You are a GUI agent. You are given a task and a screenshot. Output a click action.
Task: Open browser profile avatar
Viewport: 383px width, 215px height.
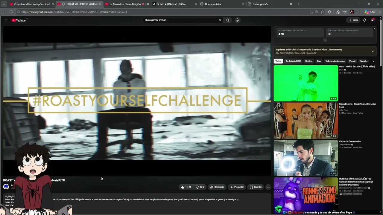click(x=352, y=12)
